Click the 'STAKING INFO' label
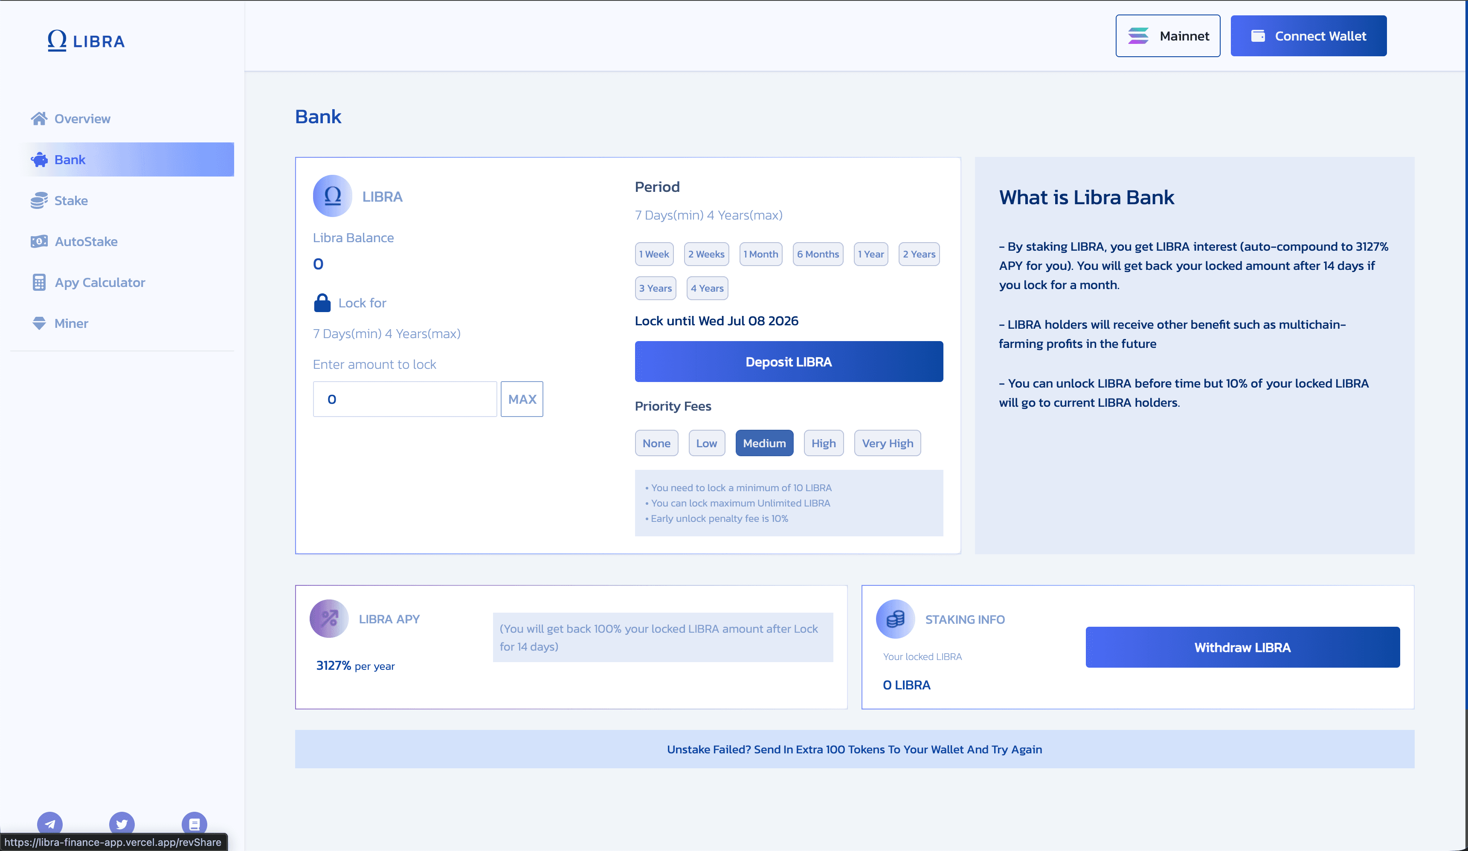Screen dimensions: 1468x851 click(x=965, y=619)
